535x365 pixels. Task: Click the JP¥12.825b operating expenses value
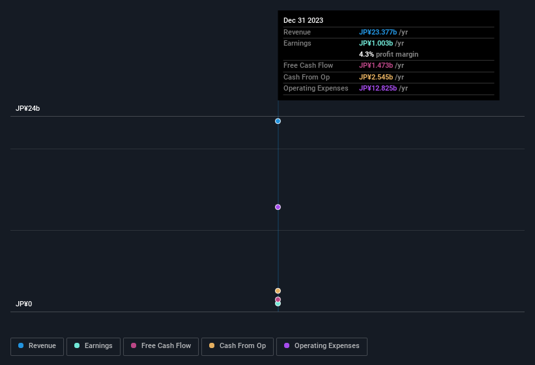[x=378, y=88]
